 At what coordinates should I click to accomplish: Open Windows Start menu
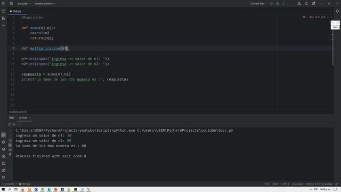point(3,189)
